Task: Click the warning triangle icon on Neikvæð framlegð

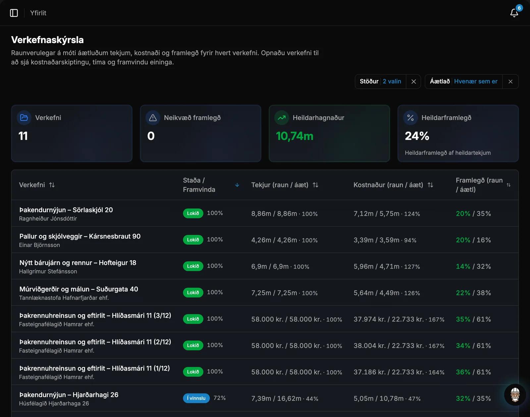Action: coord(153,118)
